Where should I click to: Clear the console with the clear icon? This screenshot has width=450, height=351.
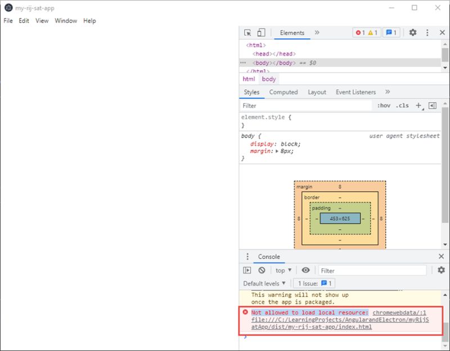point(261,270)
